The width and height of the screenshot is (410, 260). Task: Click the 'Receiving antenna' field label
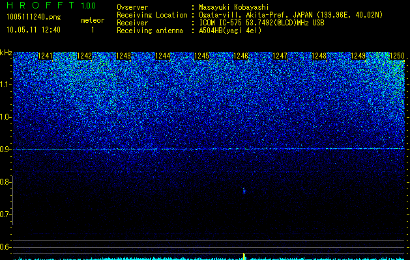pyautogui.click(x=150, y=31)
